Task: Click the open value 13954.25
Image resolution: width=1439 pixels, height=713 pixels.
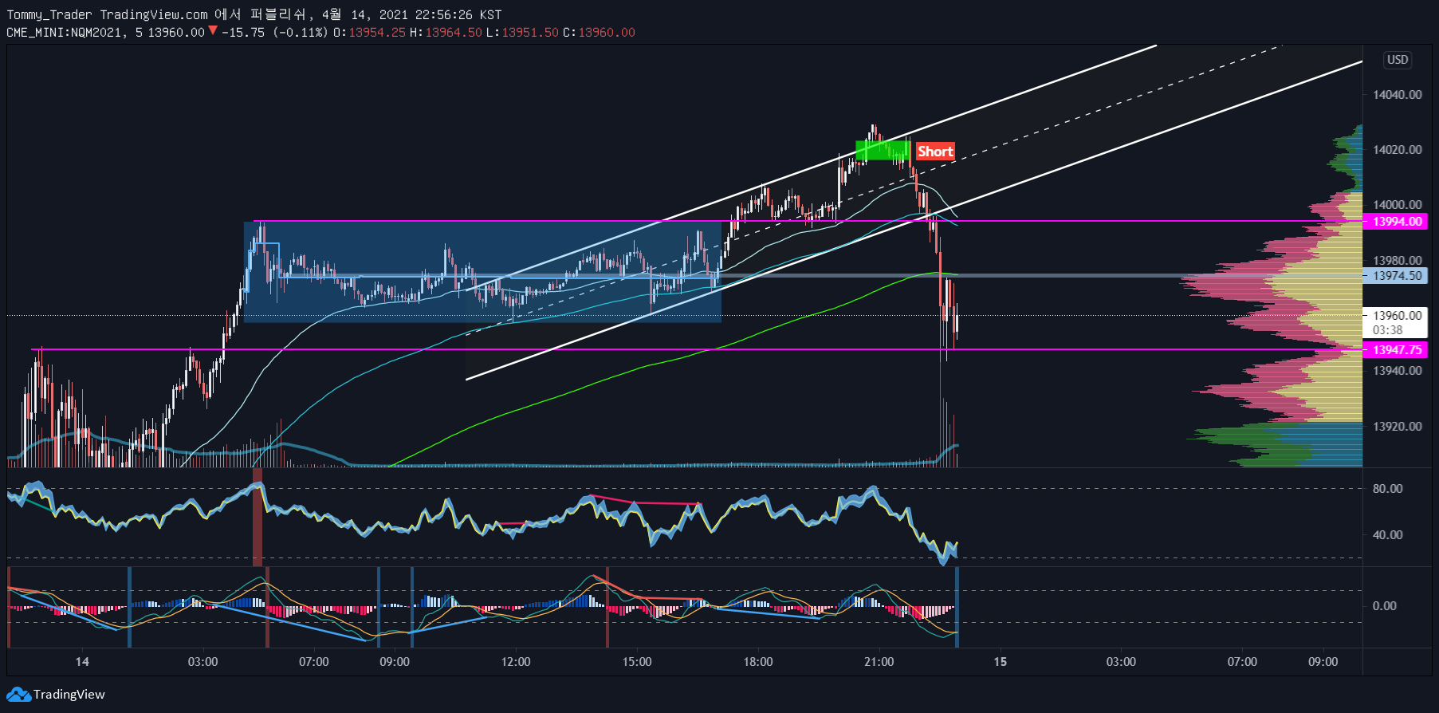Action: [377, 33]
